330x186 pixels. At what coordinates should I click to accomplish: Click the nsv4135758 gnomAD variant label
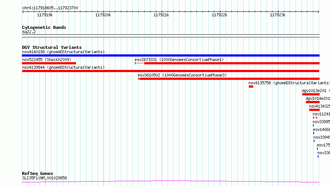click(289, 83)
